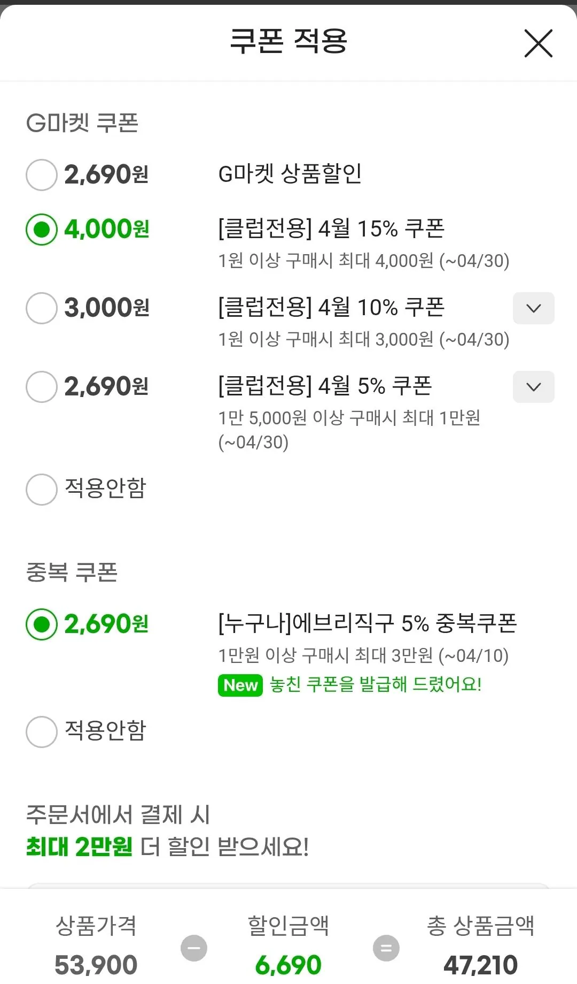Choose the 3,000원 4월 10% coupon

tap(42, 308)
